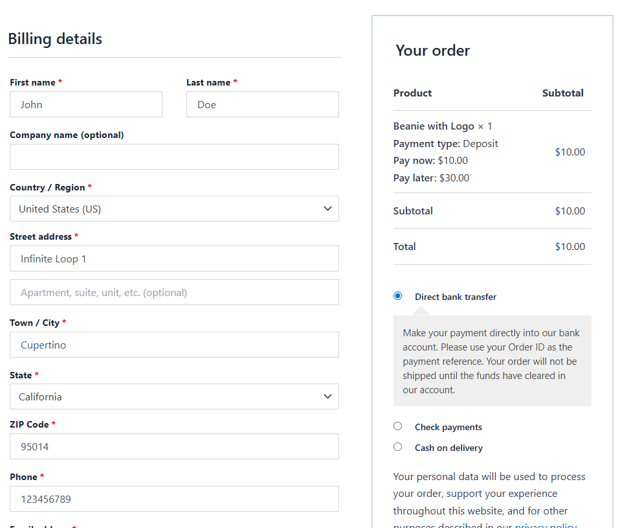
Task: Open the privacy policy link
Action: [x=546, y=525]
